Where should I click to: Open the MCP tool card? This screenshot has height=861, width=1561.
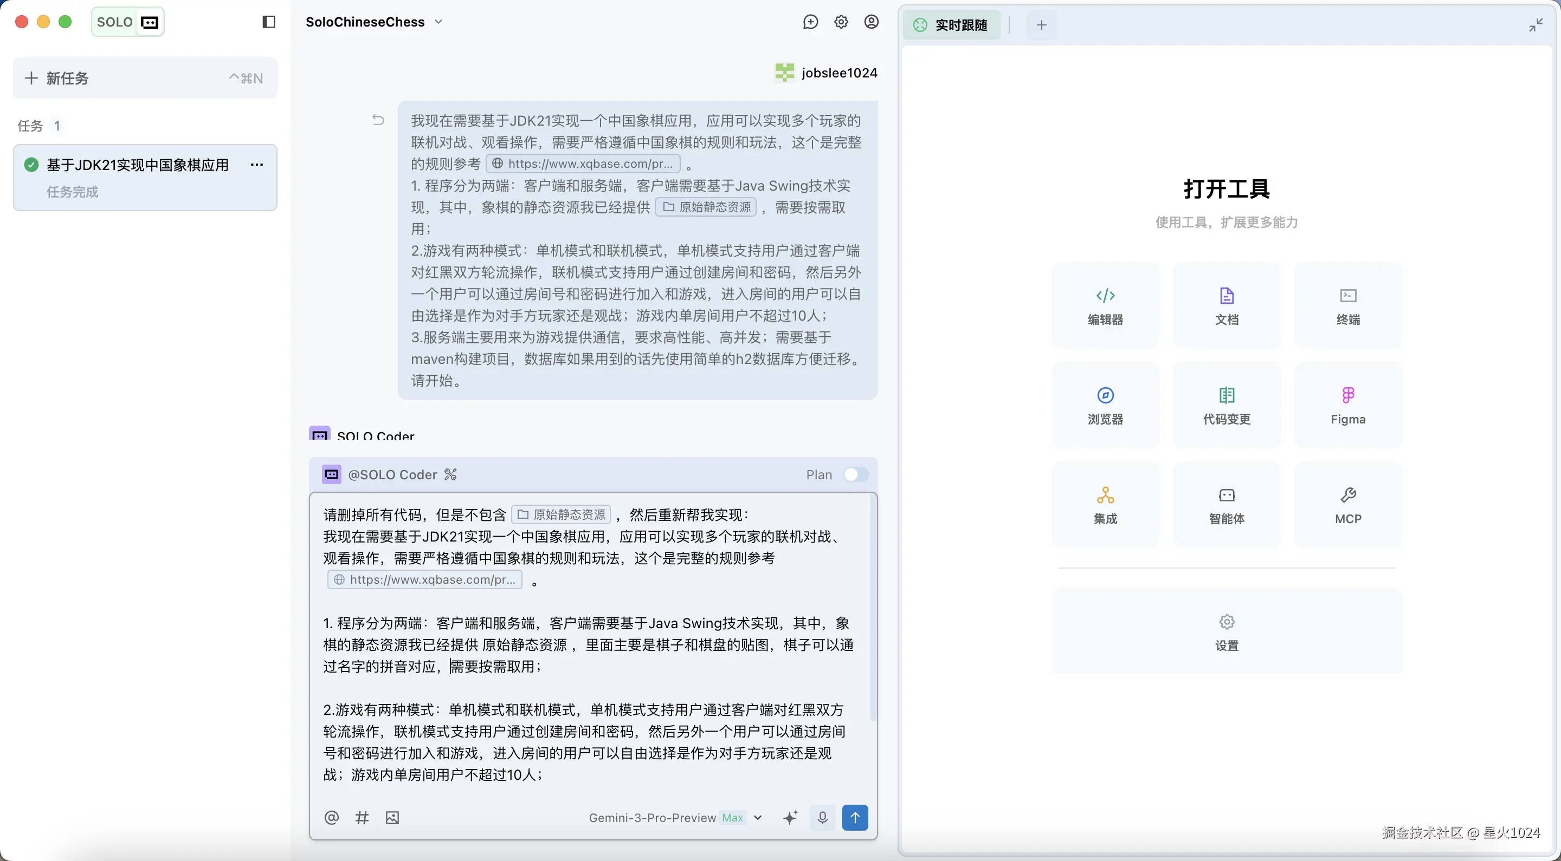coord(1347,505)
